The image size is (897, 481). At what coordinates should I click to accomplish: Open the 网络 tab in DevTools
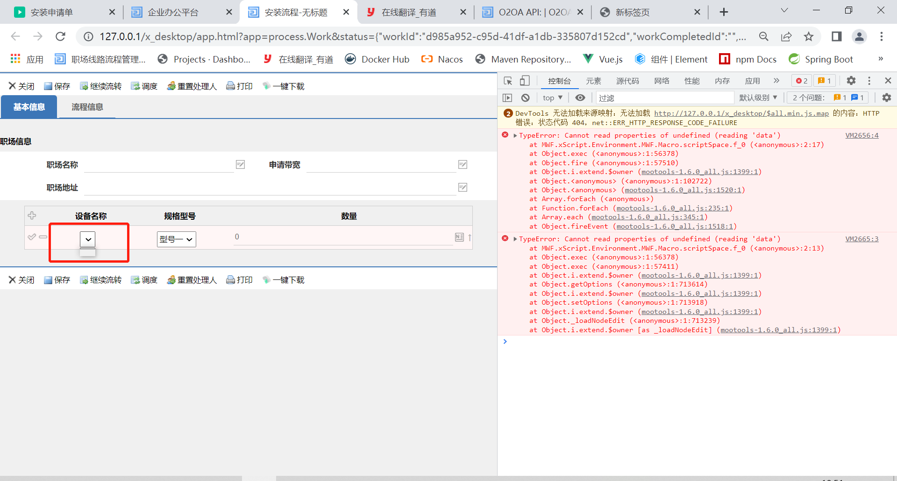(x=662, y=81)
